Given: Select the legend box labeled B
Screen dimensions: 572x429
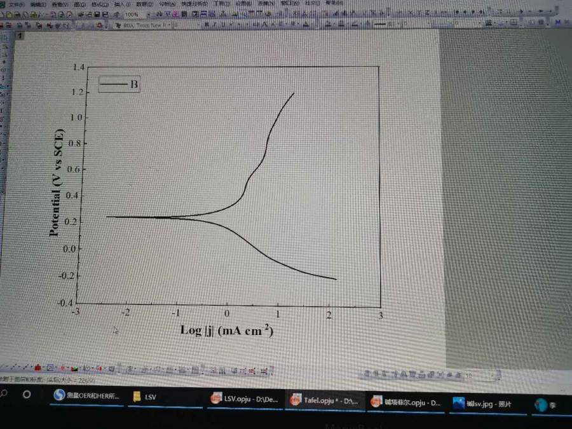Looking at the screenshot, I should [x=119, y=84].
